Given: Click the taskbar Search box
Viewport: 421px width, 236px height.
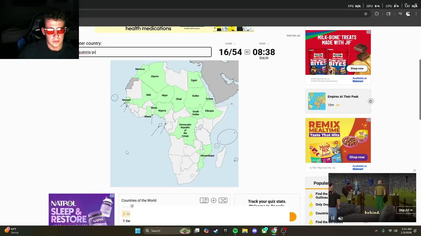Looking at the screenshot, I should point(168,231).
